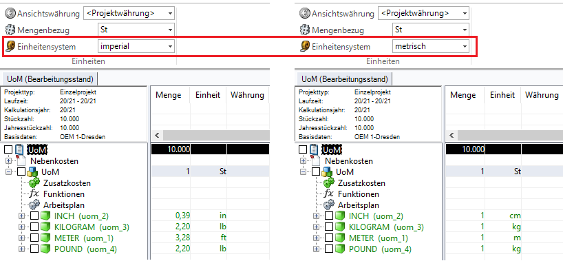Open the Einheitensystem dropdown showing metrisch
This screenshot has width=563, height=261.
430,46
